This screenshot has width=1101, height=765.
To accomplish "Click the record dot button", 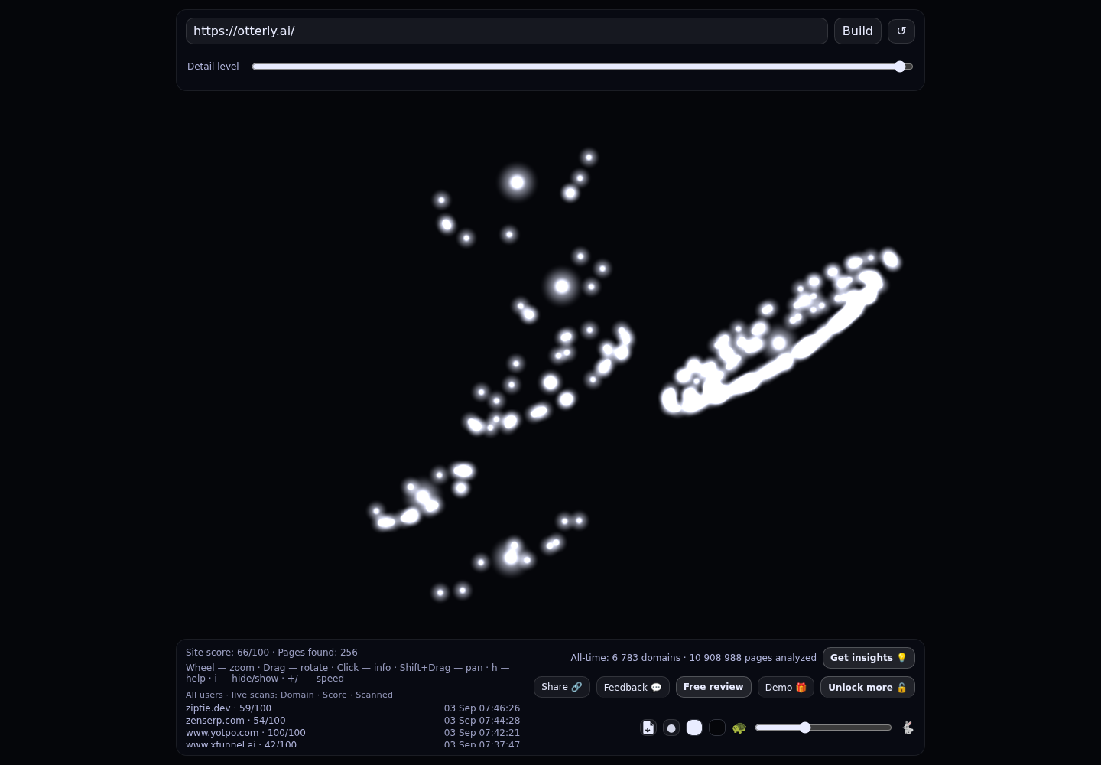I will [x=671, y=728].
